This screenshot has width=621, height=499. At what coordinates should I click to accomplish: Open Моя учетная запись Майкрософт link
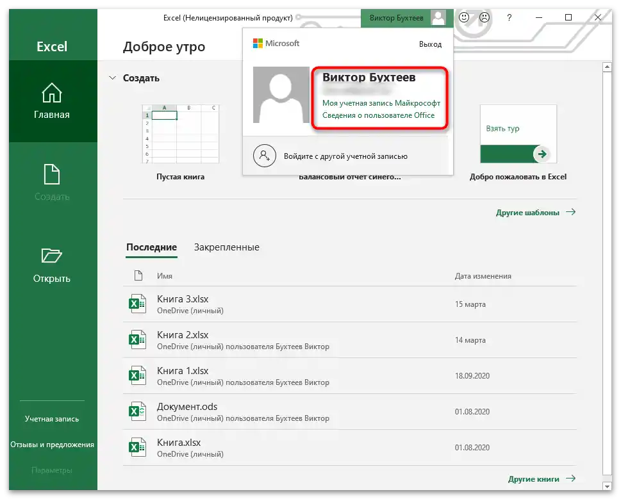pos(381,103)
